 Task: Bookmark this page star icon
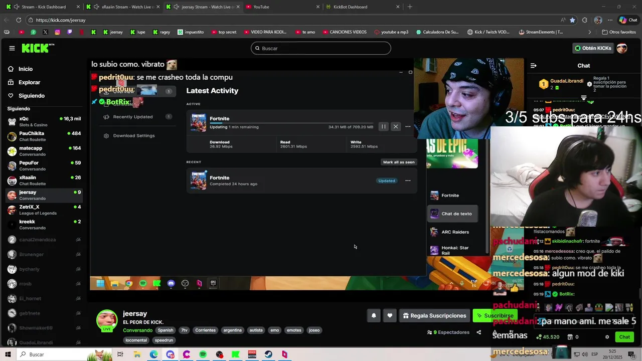(x=572, y=20)
